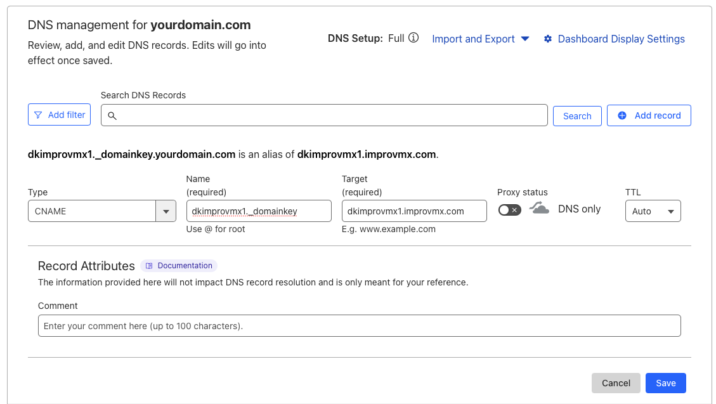Save the DNS record
Screen dimensions: 716x404
click(x=665, y=383)
